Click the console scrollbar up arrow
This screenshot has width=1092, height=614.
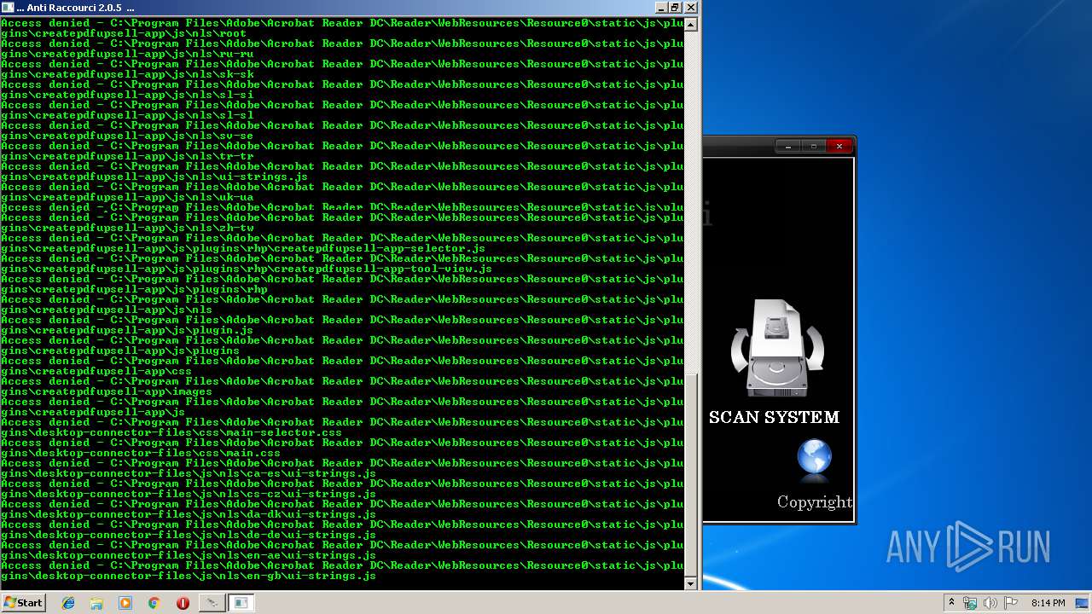691,25
